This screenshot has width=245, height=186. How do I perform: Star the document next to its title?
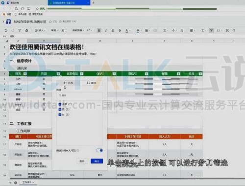point(50,22)
